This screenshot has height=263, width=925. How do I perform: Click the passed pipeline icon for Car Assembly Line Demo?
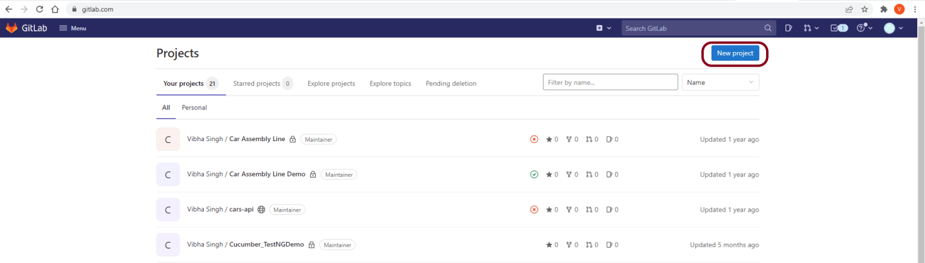pos(534,174)
